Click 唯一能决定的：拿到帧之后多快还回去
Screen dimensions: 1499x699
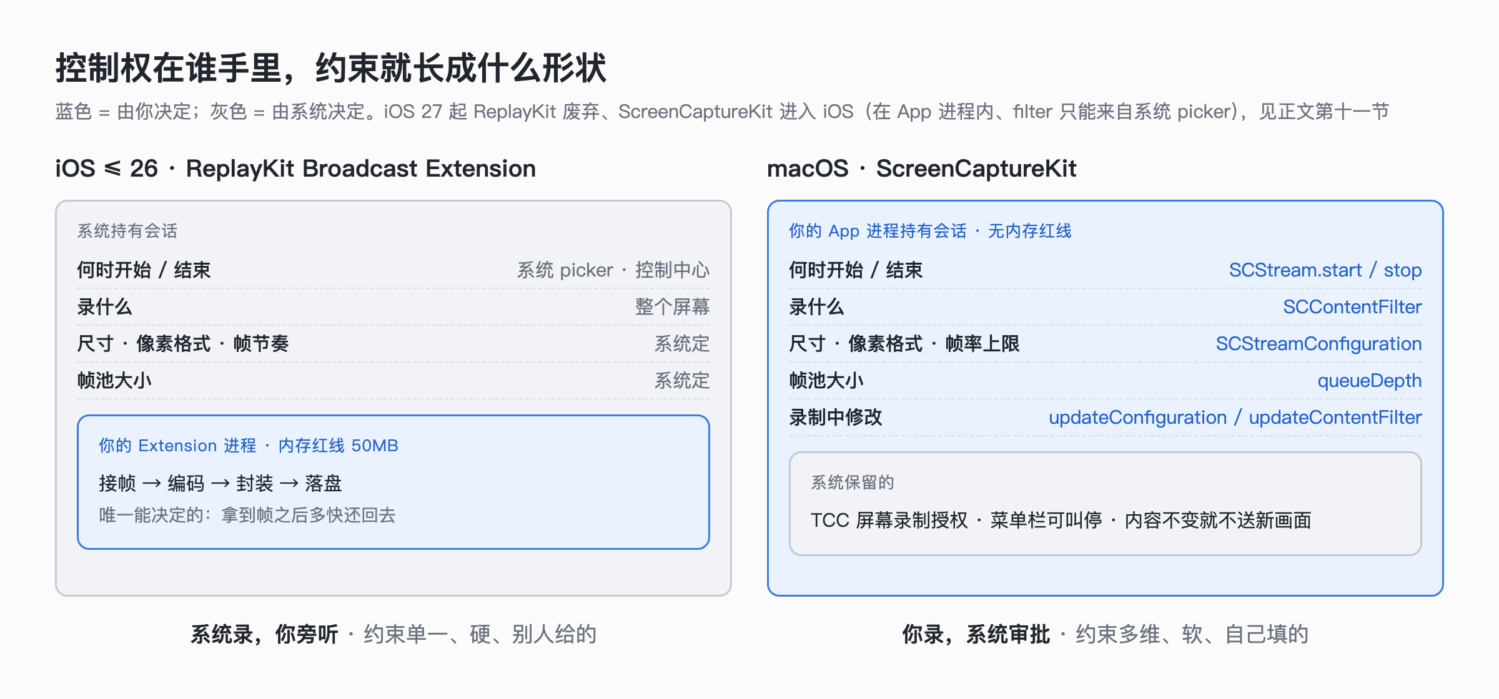click(x=247, y=515)
